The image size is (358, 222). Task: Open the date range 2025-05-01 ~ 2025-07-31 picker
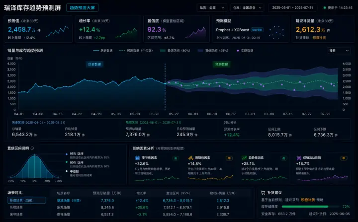click(x=292, y=7)
